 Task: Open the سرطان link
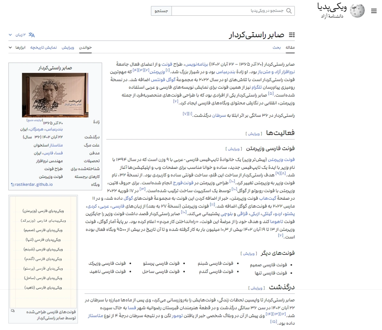[219, 116]
